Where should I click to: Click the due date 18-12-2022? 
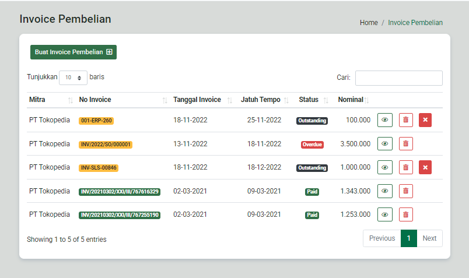tap(264, 167)
